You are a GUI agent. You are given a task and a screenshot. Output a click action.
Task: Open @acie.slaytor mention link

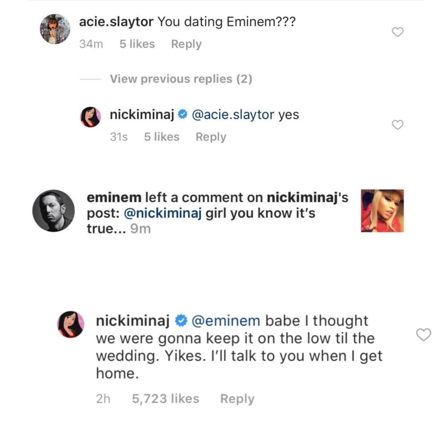[x=233, y=115]
